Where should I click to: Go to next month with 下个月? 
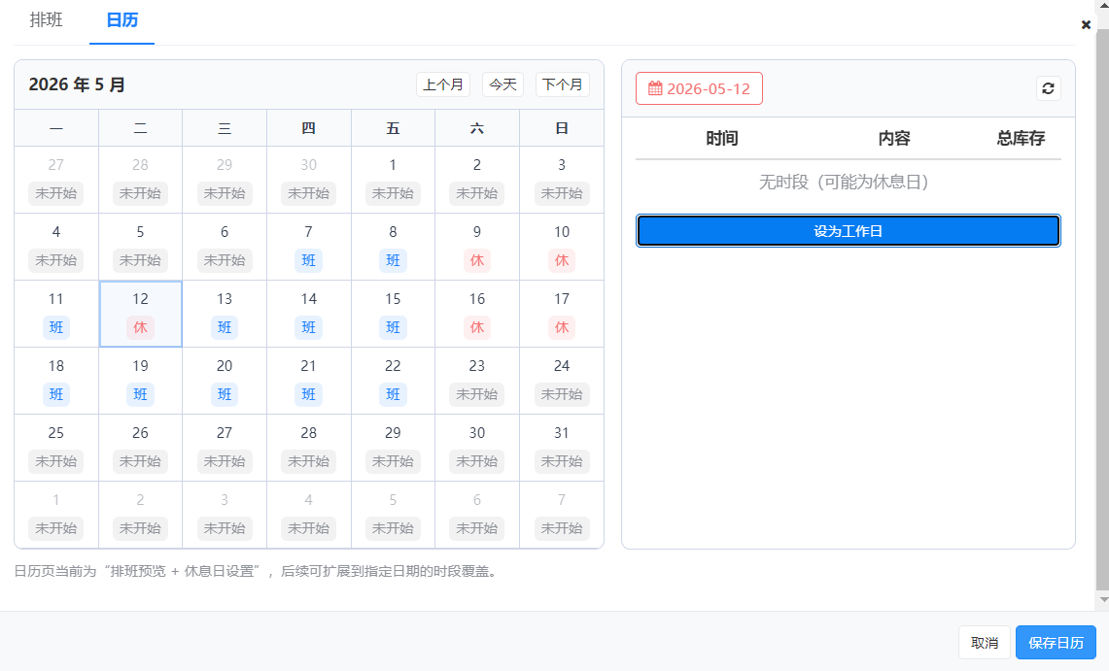pyautogui.click(x=563, y=84)
